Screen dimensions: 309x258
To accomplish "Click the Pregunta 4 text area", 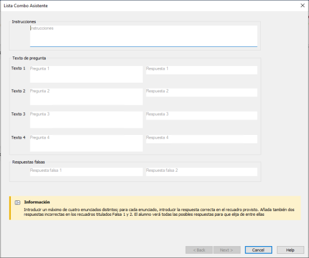I will pyautogui.click(x=86, y=143).
